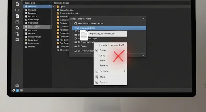Select Paste from the context menu
This screenshot has height=112, width=206.
tap(102, 60)
